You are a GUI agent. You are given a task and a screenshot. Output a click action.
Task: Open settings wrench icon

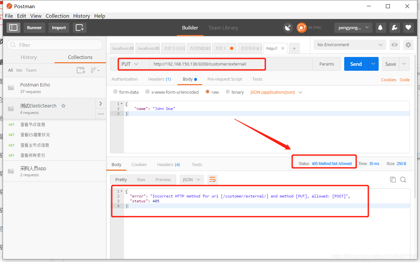(x=394, y=28)
